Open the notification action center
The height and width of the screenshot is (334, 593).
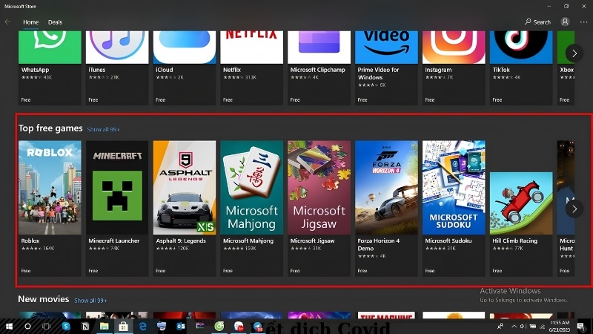(580, 326)
